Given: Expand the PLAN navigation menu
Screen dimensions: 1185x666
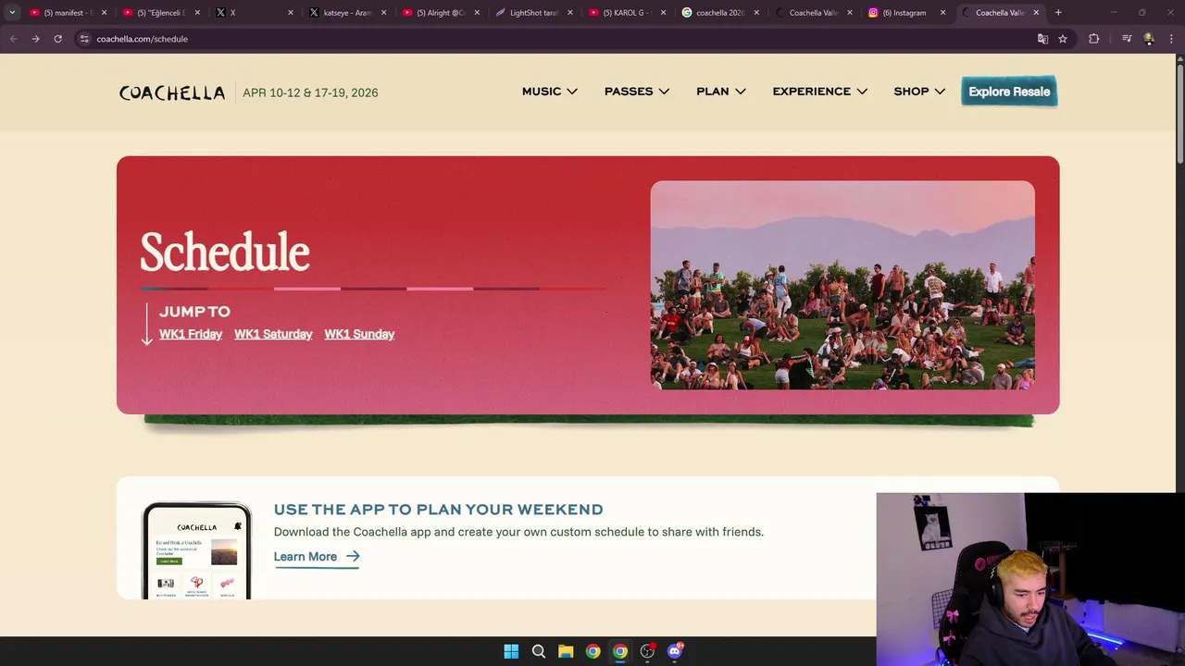Looking at the screenshot, I should (721, 92).
